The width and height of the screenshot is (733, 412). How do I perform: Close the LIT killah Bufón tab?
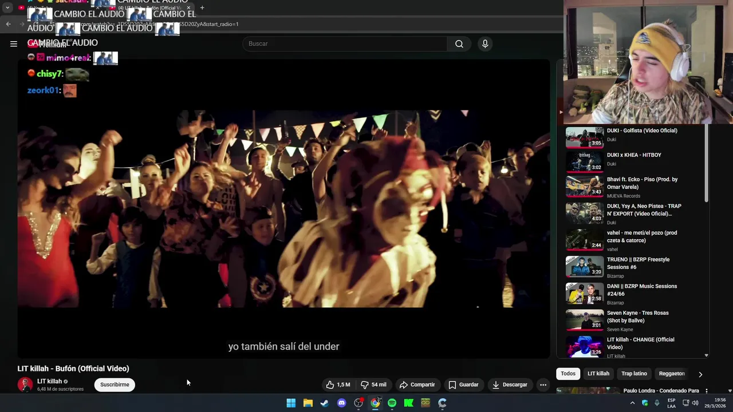(x=188, y=8)
